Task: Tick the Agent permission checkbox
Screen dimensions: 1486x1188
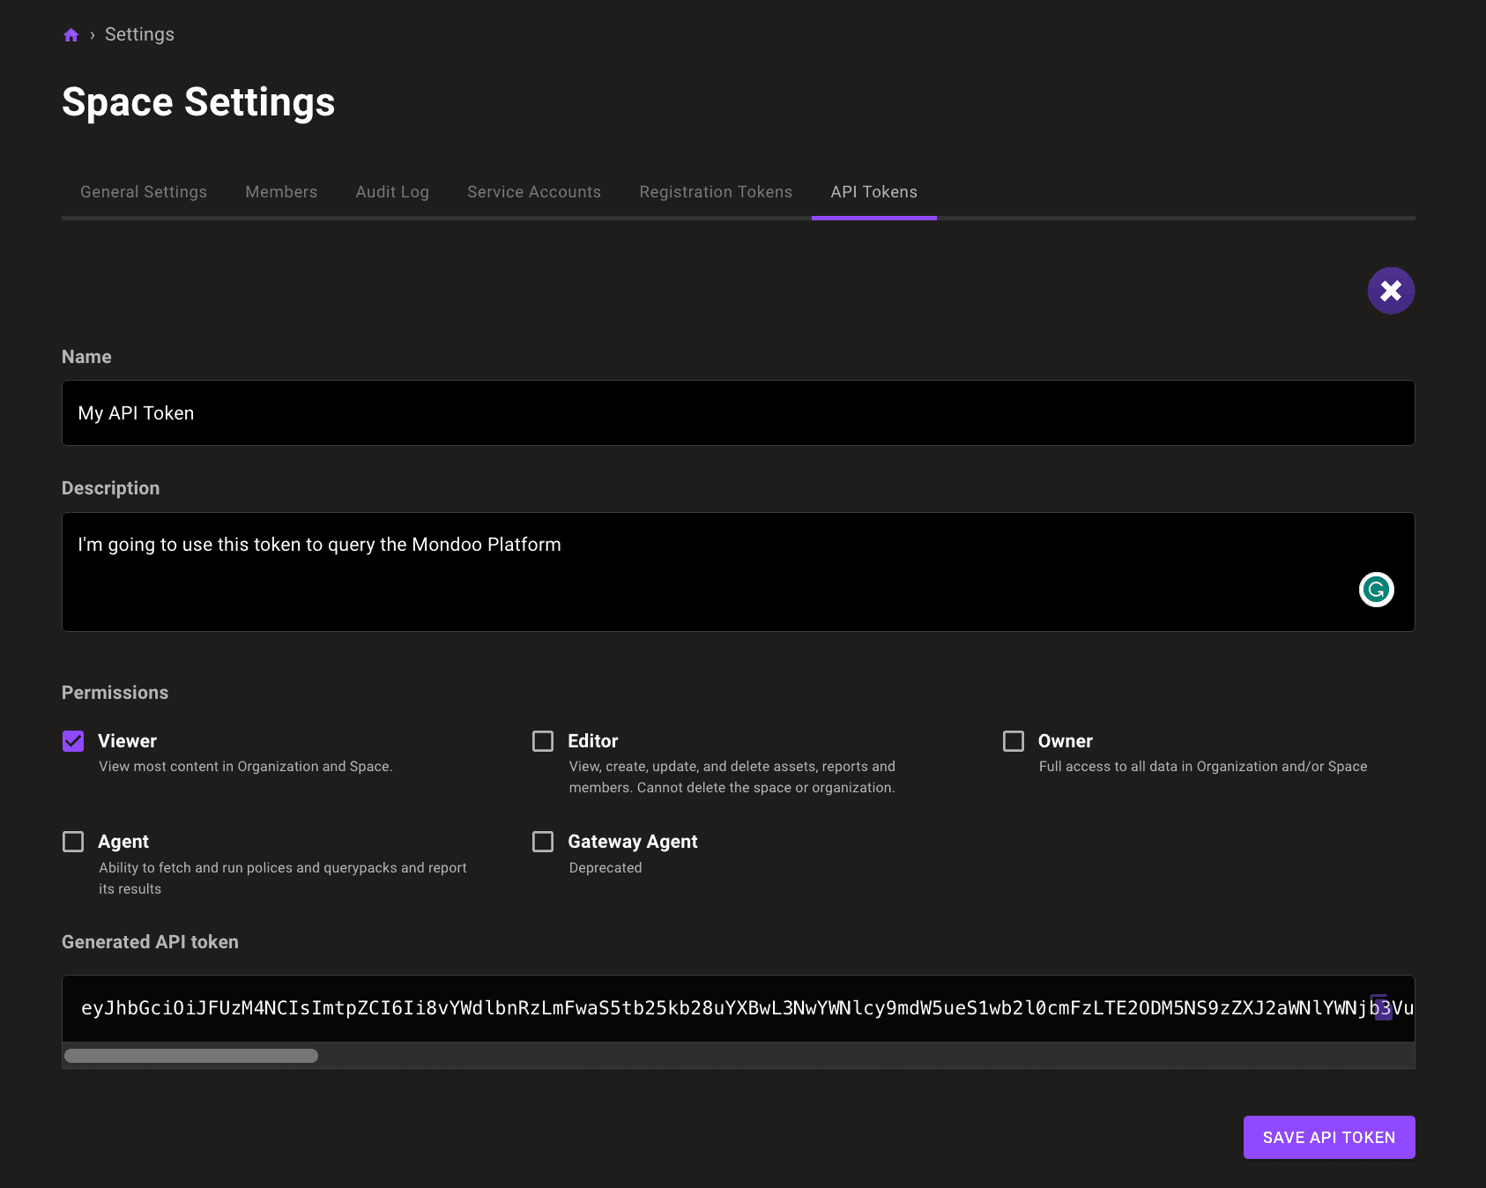Action: pyautogui.click(x=73, y=842)
